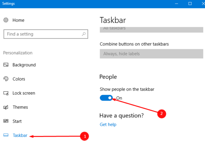Screen dimensions: 205x141
Task: Click the Home gear icon
Action: (x=6, y=20)
